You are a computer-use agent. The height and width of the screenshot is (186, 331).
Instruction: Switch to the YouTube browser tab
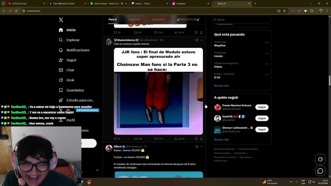(26, 4)
